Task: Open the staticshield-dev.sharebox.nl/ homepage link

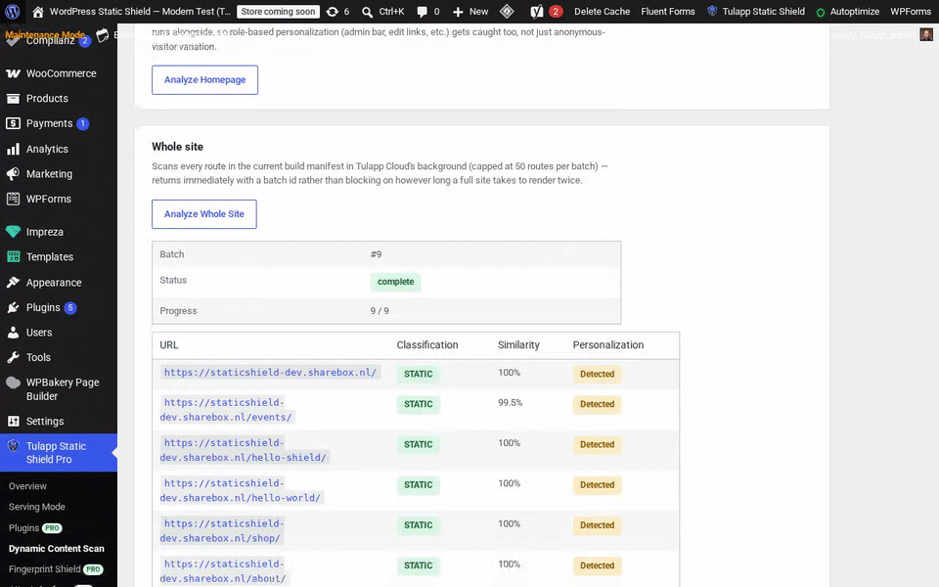Action: [270, 372]
